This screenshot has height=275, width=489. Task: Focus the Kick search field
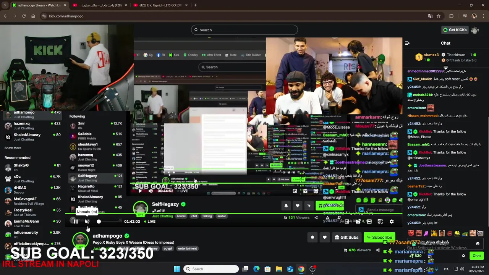244,30
